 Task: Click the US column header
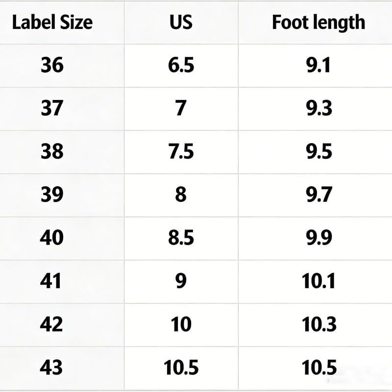click(181, 23)
